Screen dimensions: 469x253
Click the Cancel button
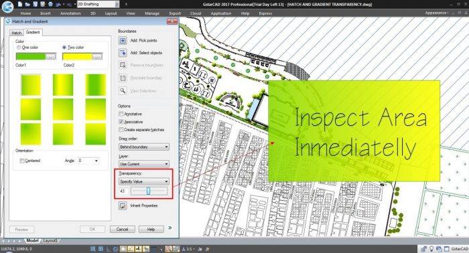point(123,230)
